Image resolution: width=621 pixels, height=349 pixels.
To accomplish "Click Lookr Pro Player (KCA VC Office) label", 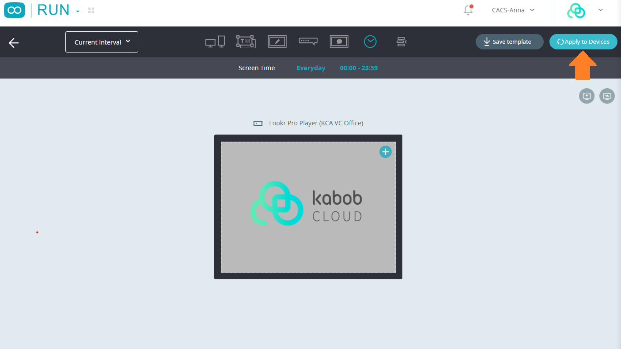I will [316, 123].
